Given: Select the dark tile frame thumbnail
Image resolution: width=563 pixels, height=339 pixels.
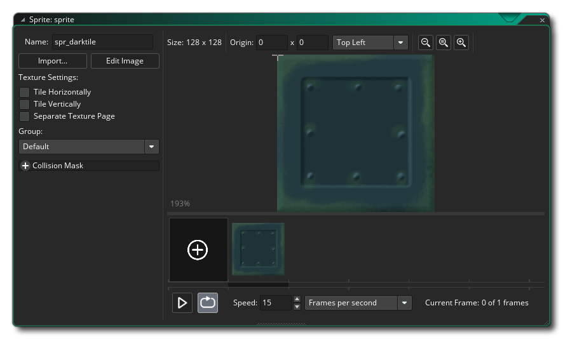Looking at the screenshot, I should (258, 249).
